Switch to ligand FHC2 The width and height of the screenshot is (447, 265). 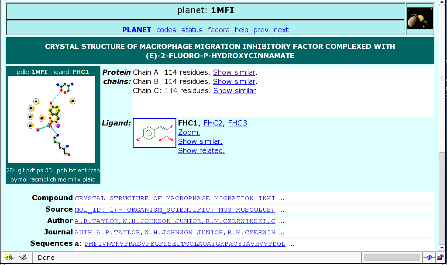[x=213, y=123]
